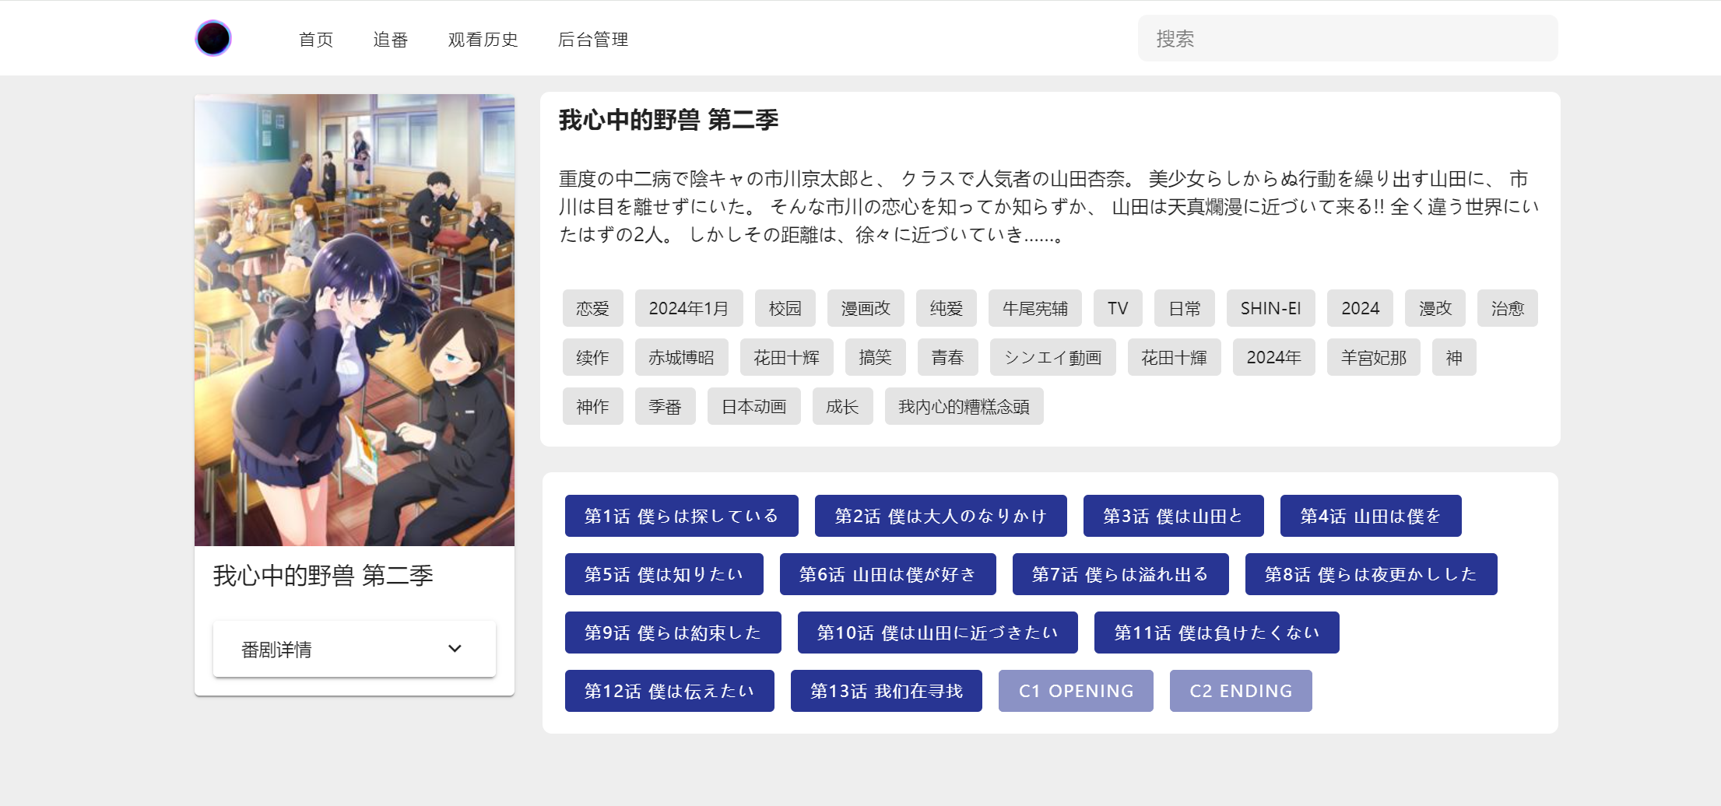Open the SHIN-EI tag

tap(1271, 308)
